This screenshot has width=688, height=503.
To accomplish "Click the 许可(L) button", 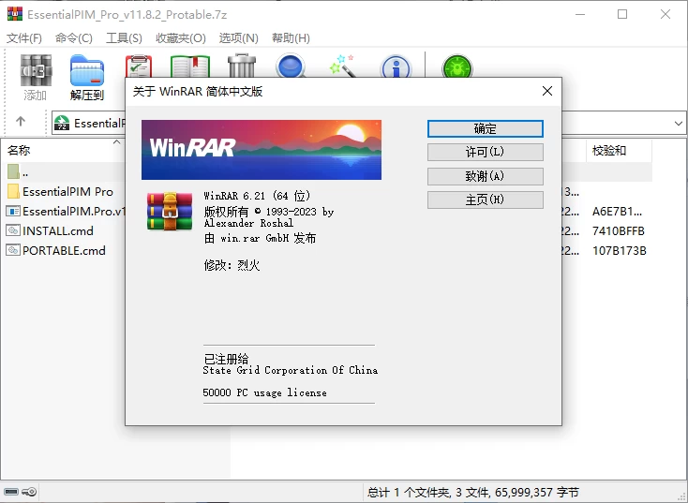I will [486, 152].
